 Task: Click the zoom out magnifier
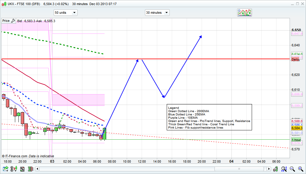pyautogui.click(x=292, y=169)
